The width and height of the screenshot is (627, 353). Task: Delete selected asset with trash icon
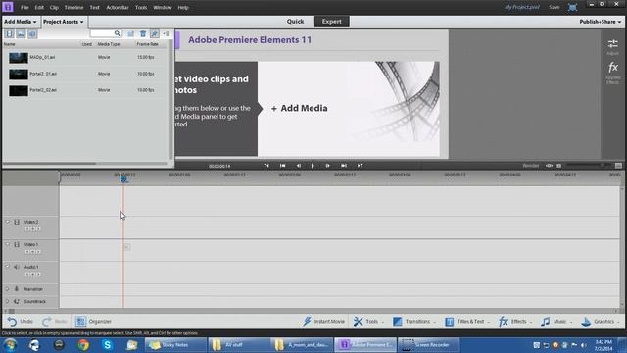tap(143, 34)
